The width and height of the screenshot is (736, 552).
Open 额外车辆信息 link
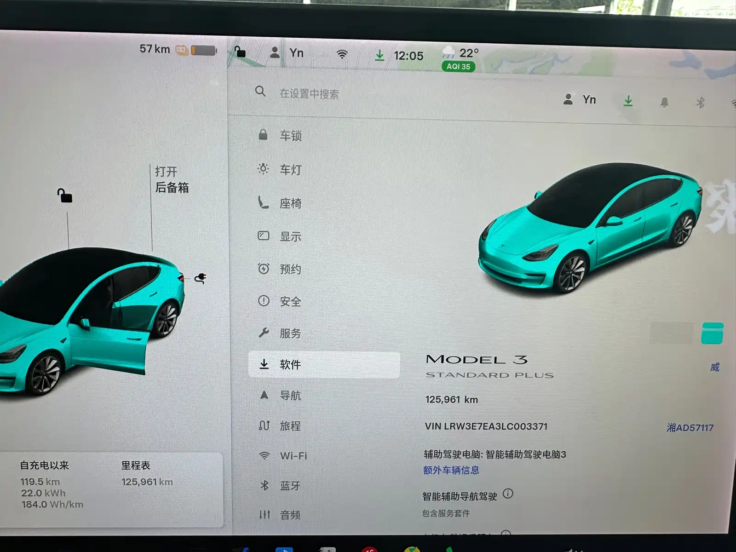(451, 470)
